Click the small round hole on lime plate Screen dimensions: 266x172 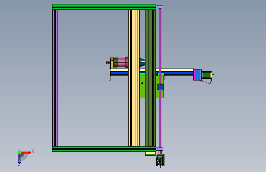[x=142, y=83]
